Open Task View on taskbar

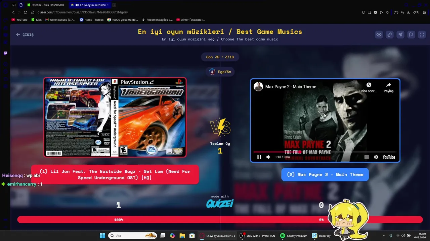pos(163,236)
